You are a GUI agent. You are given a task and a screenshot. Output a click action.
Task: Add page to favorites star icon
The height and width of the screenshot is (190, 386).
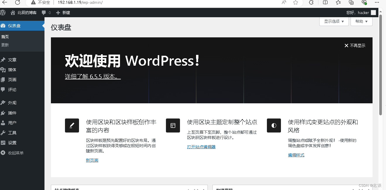pyautogui.click(x=296, y=2)
